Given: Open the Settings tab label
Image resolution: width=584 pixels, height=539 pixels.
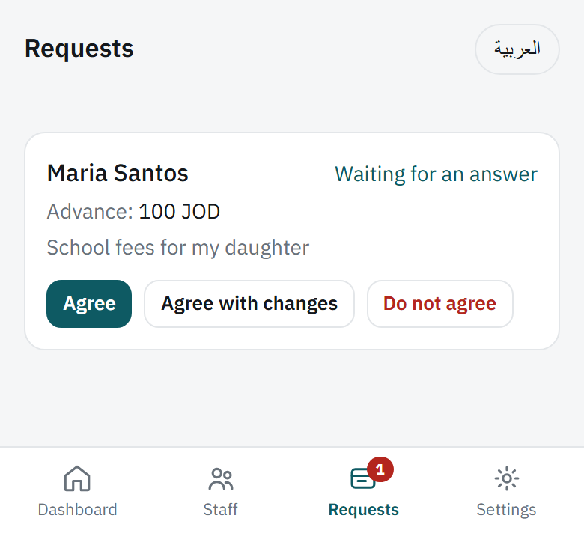Looking at the screenshot, I should pyautogui.click(x=507, y=510).
